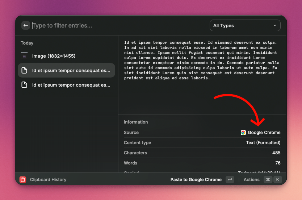The height and width of the screenshot is (200, 302).
Task: Click the lorem ipsum preview text
Action: pos(202,60)
